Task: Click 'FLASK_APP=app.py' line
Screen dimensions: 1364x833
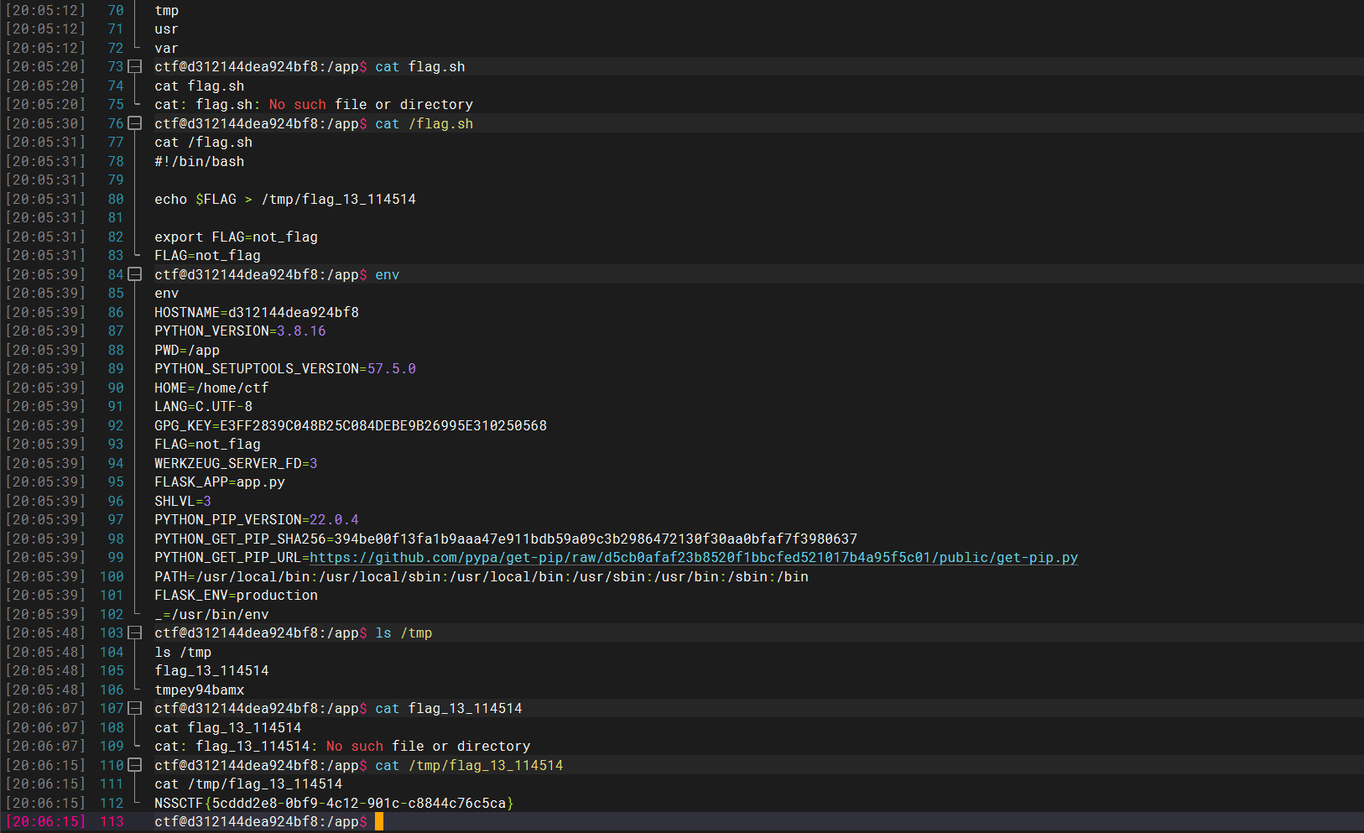Action: [220, 482]
